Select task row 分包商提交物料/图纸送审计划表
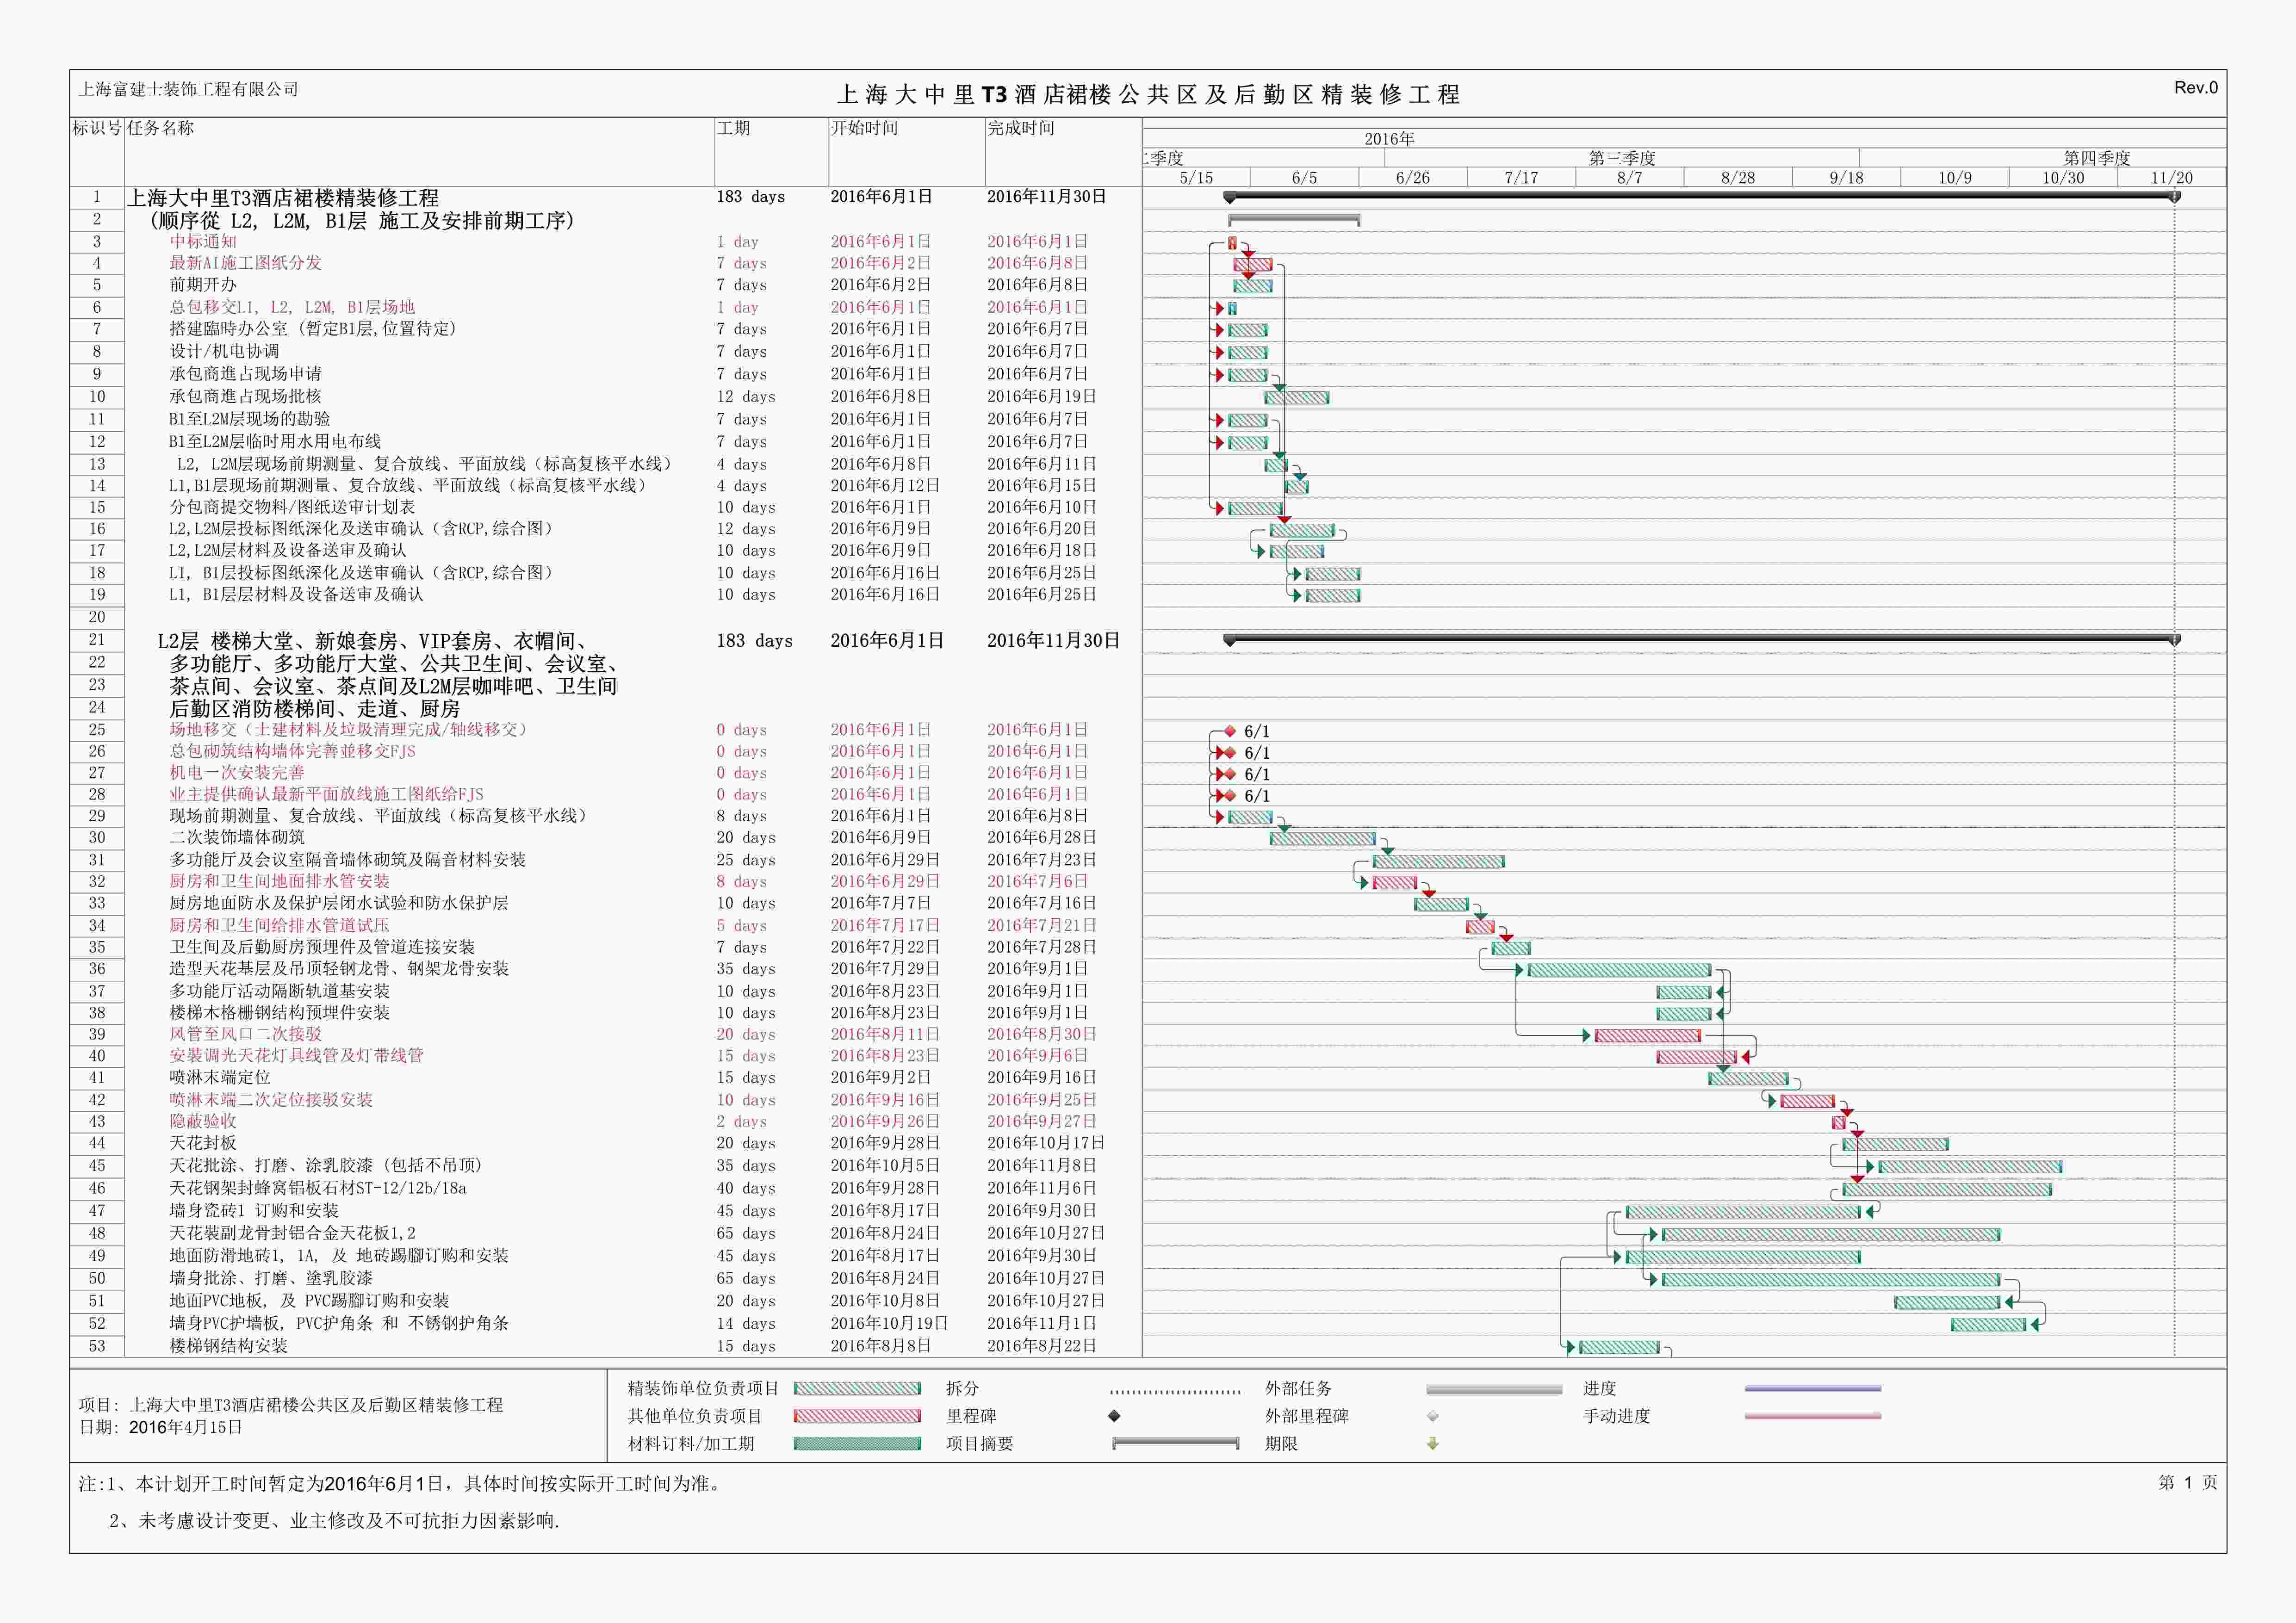The image size is (2296, 1623). click(606, 507)
